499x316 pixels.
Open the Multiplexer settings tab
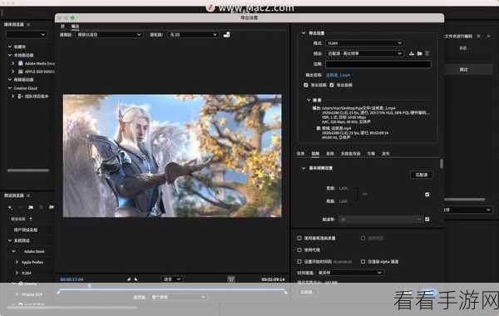(350, 154)
